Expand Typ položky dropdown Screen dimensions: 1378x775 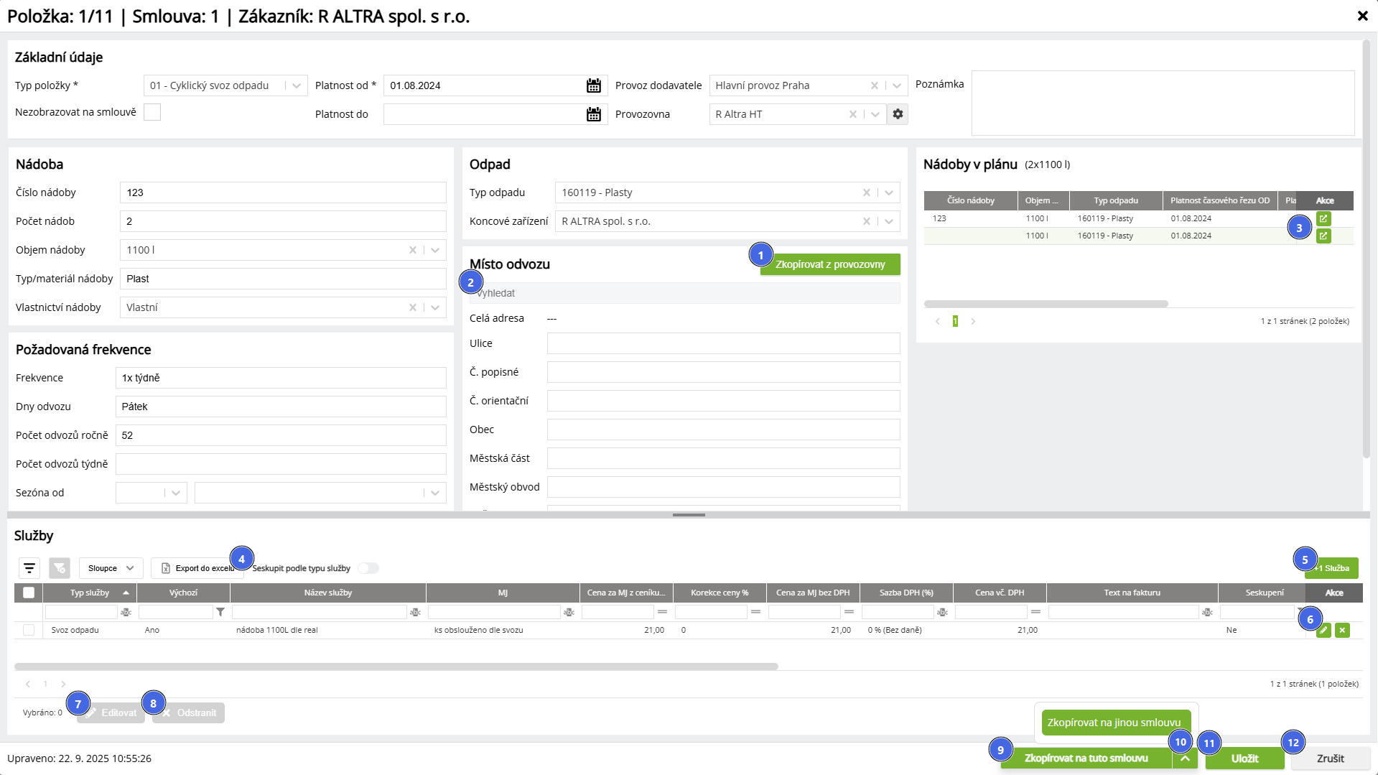297,85
